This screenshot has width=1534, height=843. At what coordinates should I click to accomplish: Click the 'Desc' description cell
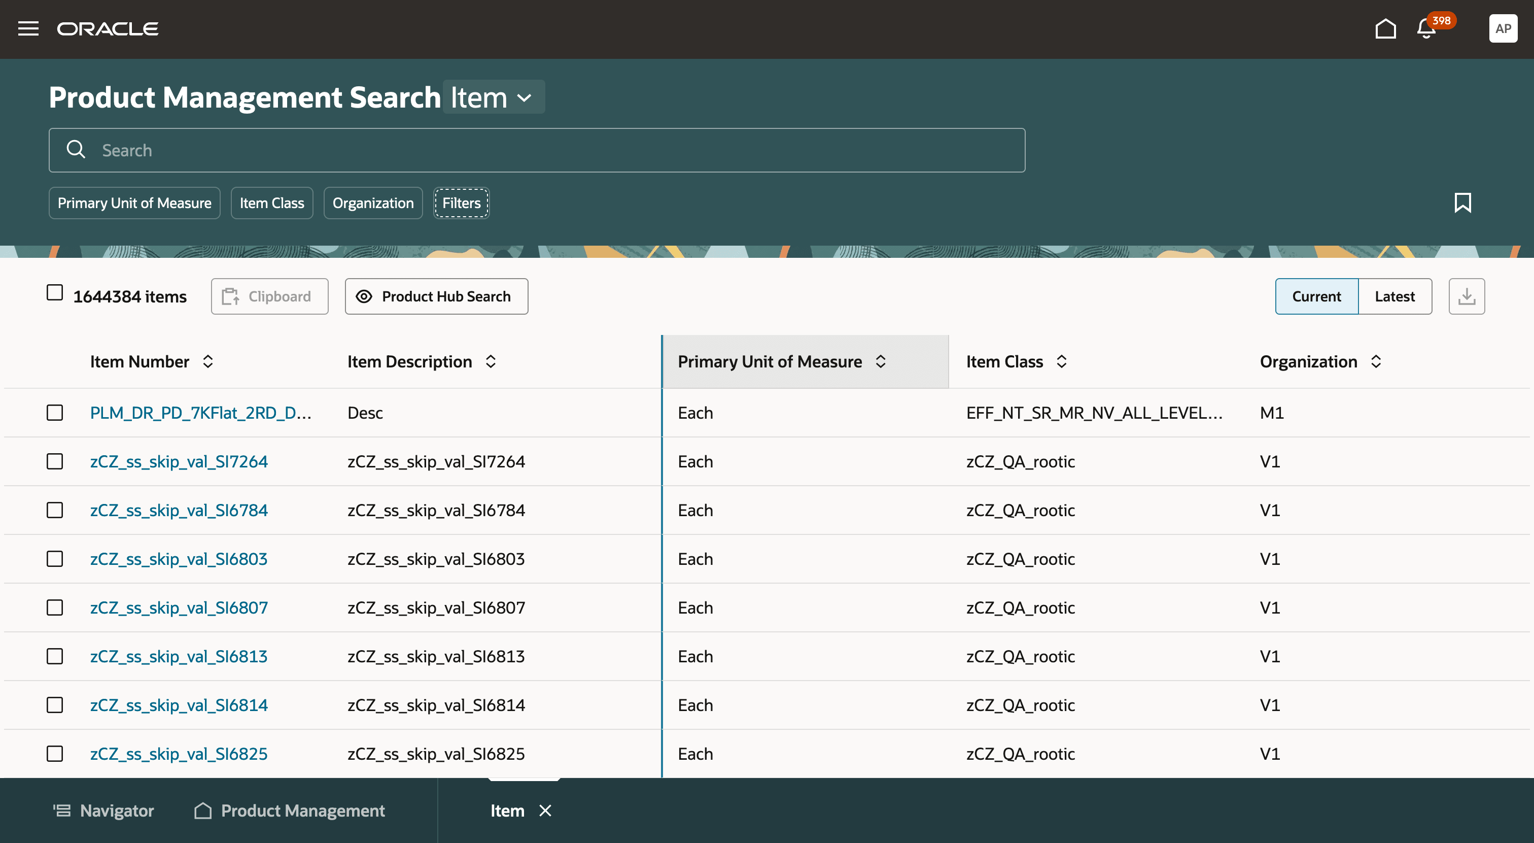[x=365, y=412]
